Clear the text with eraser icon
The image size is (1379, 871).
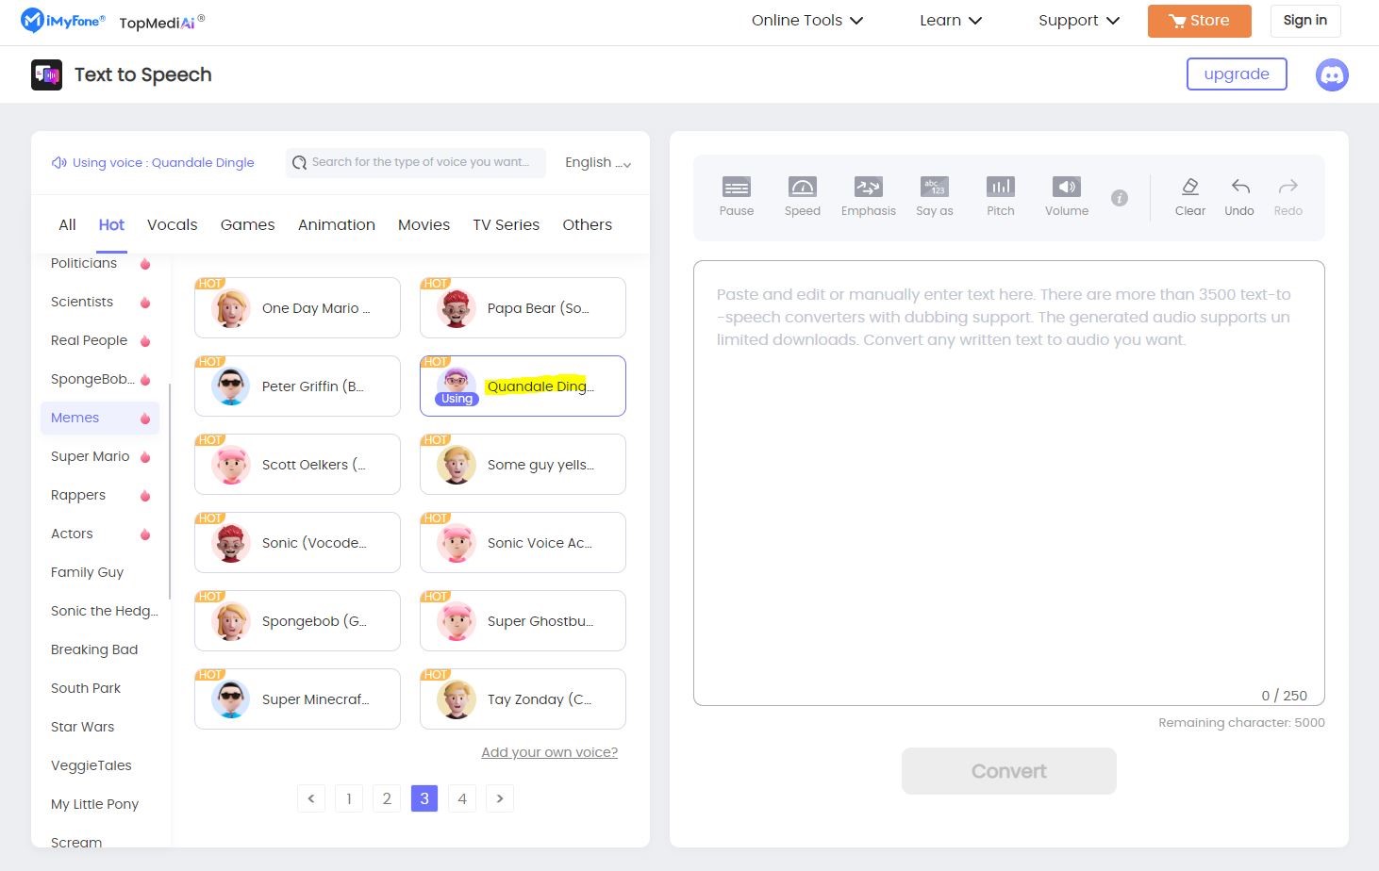[1189, 187]
